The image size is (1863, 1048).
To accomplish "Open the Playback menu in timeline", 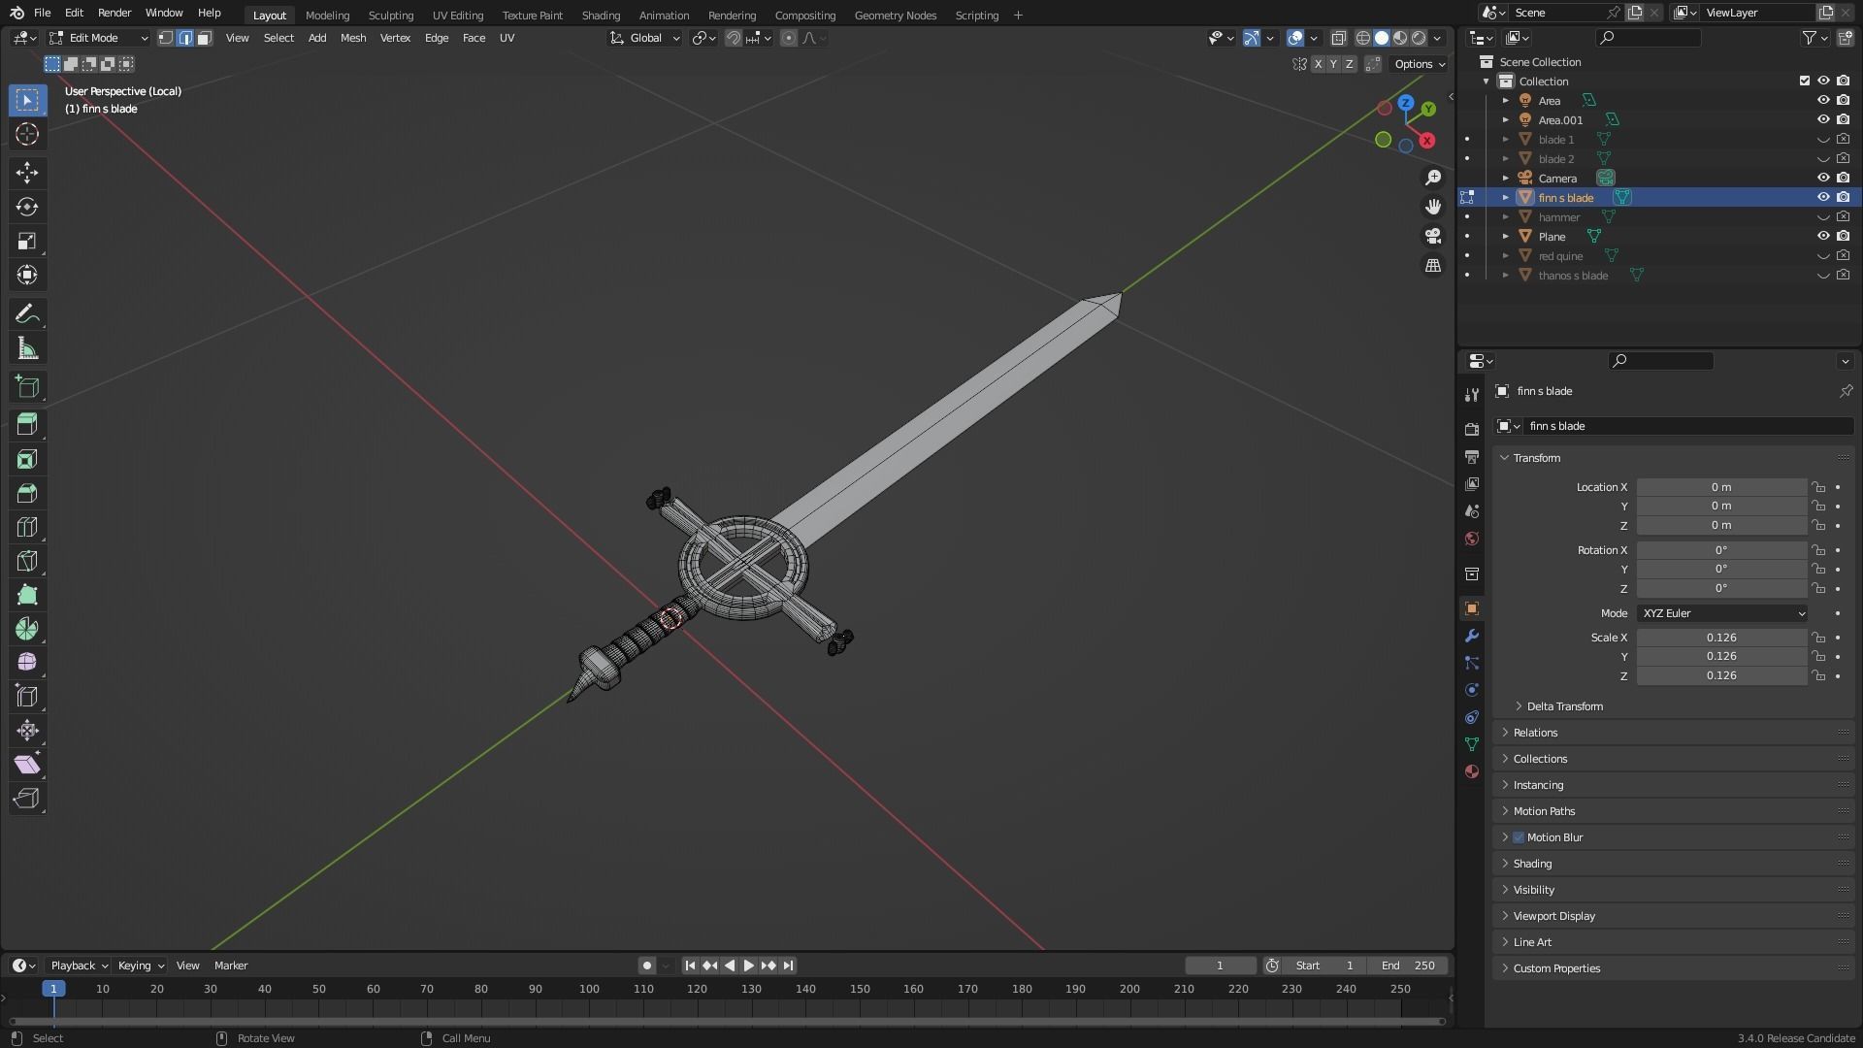I will [x=79, y=966].
